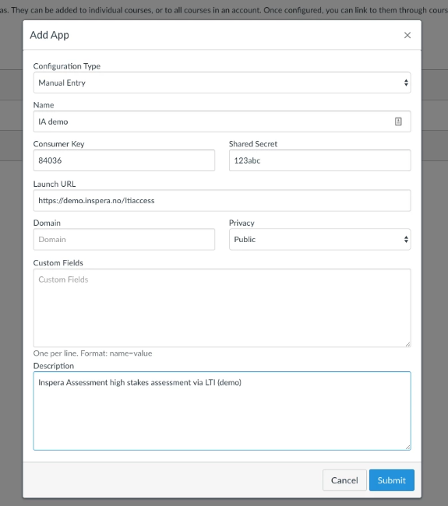Submit the Add App form
The image size is (448, 506).
(x=391, y=480)
